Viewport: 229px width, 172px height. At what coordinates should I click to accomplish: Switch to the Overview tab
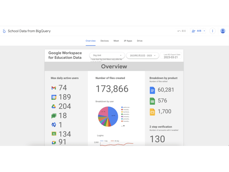(x=90, y=41)
